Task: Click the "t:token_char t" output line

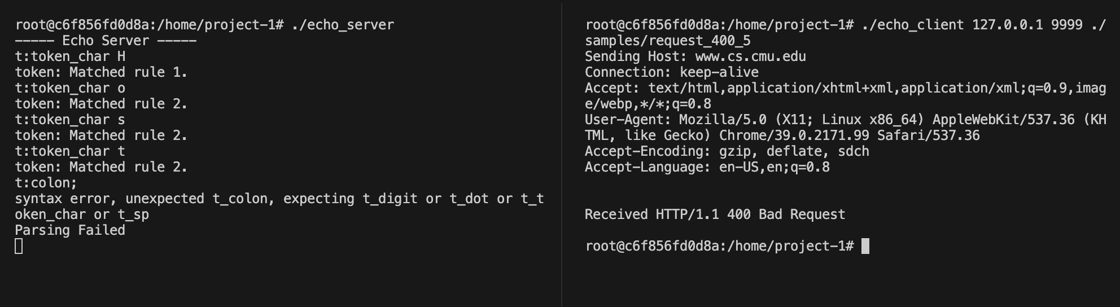Action: click(x=70, y=151)
